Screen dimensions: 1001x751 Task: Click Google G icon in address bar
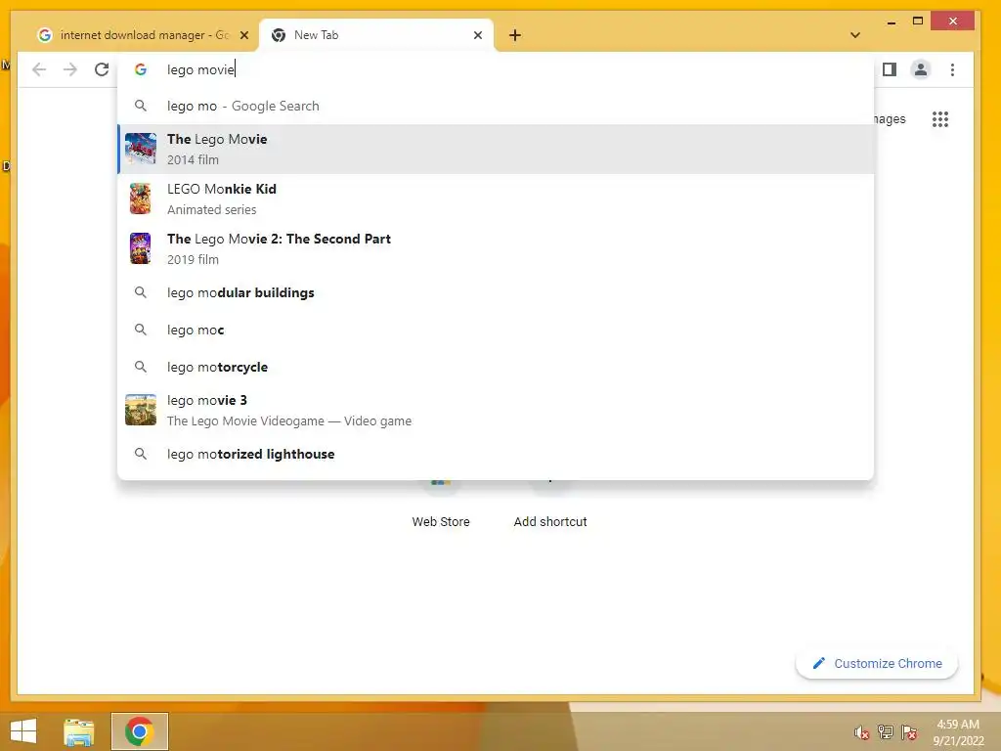(x=141, y=69)
